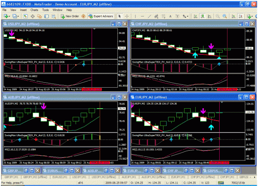Open the Profiles dropdown arrow
This screenshot has height=186, width=258.
coord(18,16)
